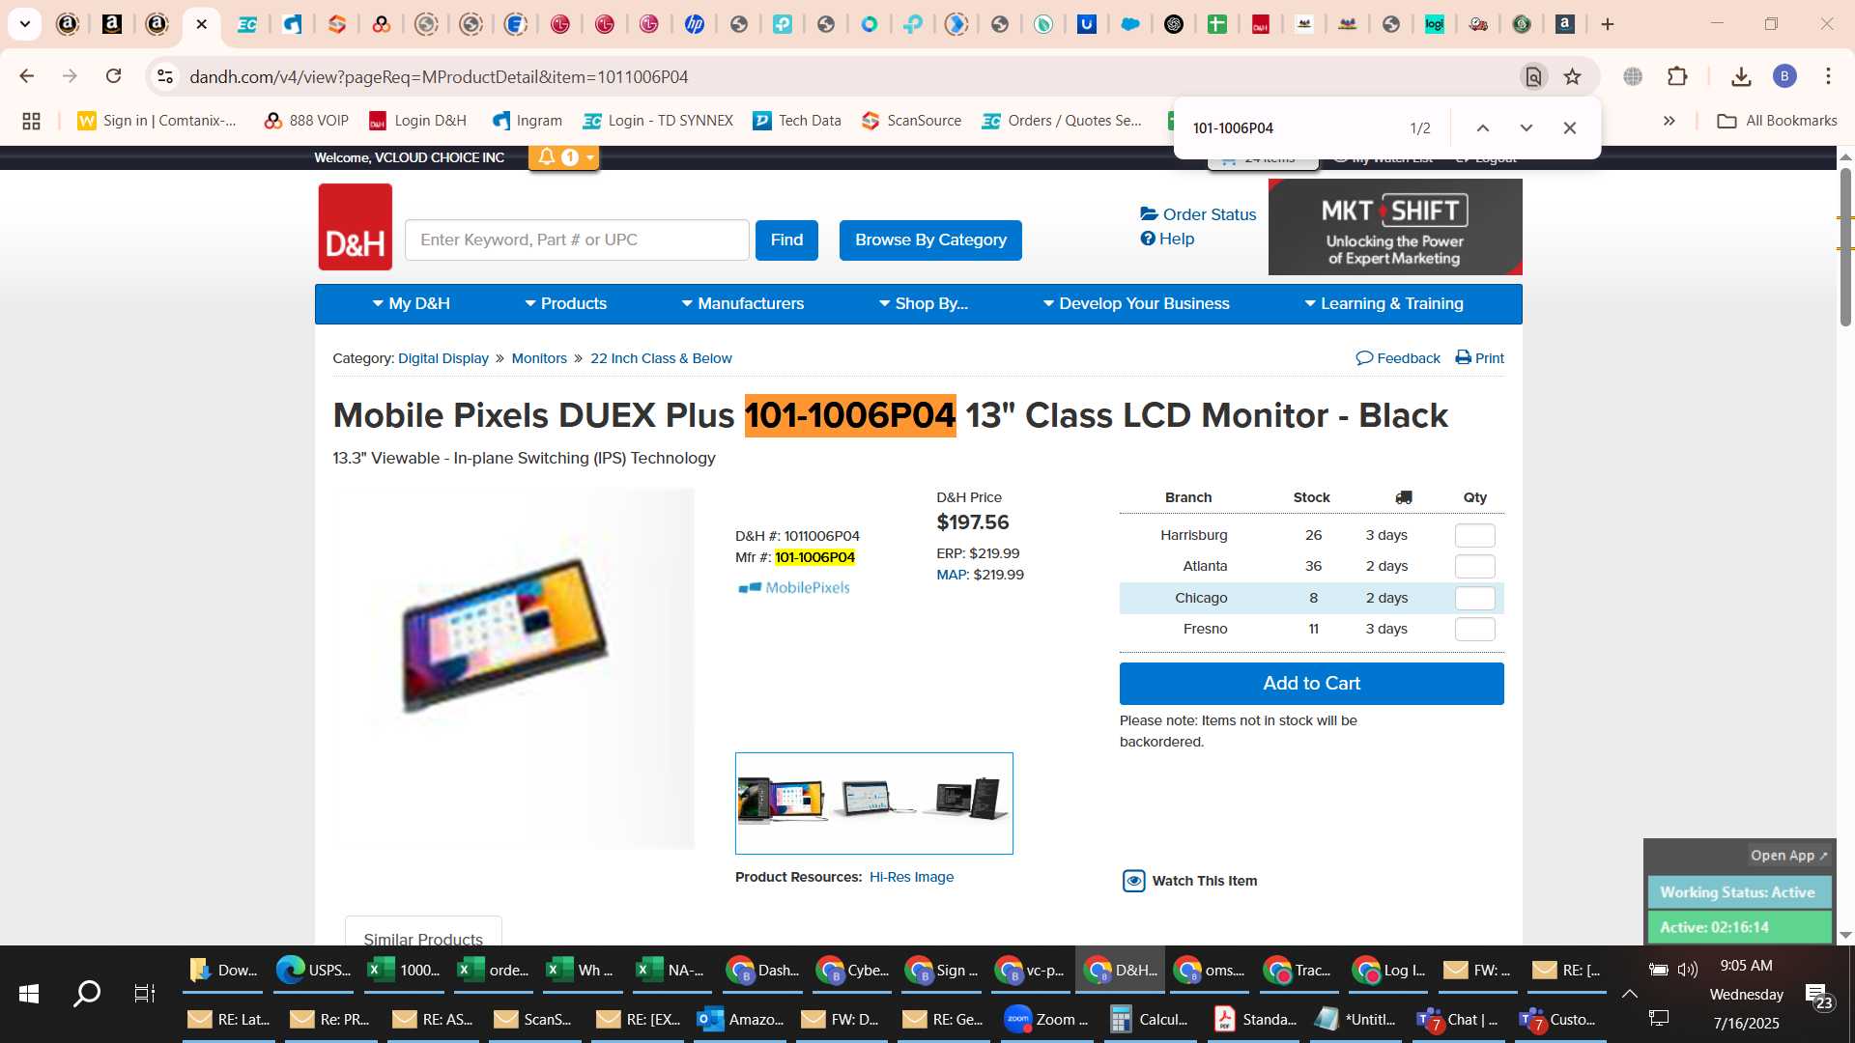Open Calculator from the taskbar

coord(1150,1020)
